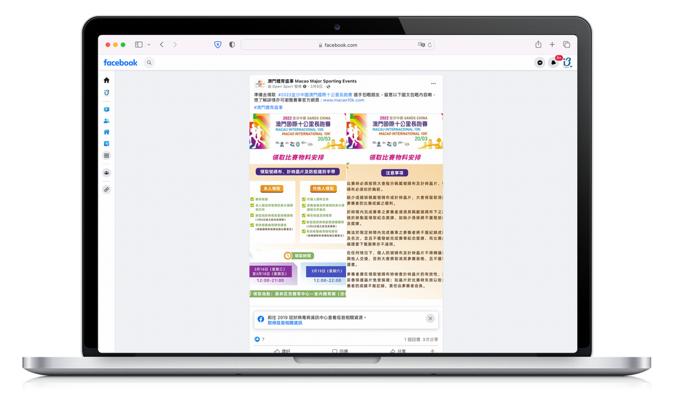The image size is (674, 420).
Task: Click the link shortcut icon in sidebar
Action: point(107,190)
